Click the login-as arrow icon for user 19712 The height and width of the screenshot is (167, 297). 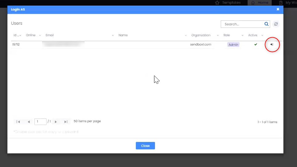(272, 45)
